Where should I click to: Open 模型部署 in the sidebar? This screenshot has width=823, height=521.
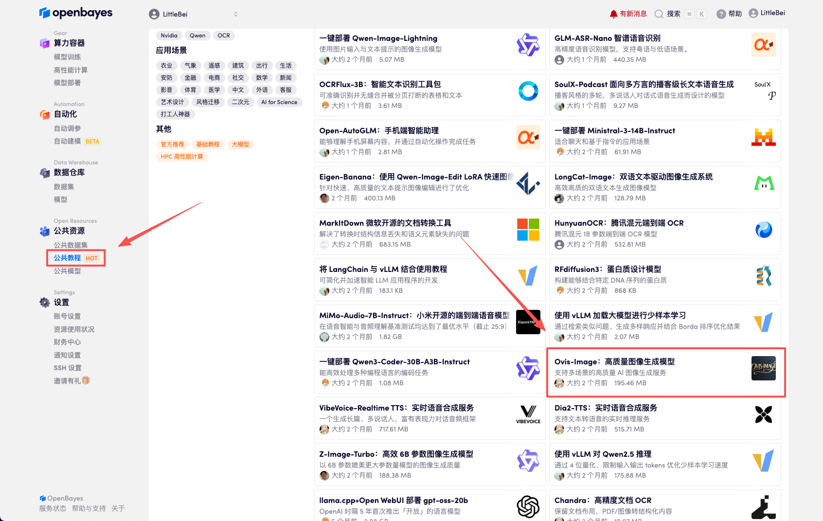pos(67,83)
